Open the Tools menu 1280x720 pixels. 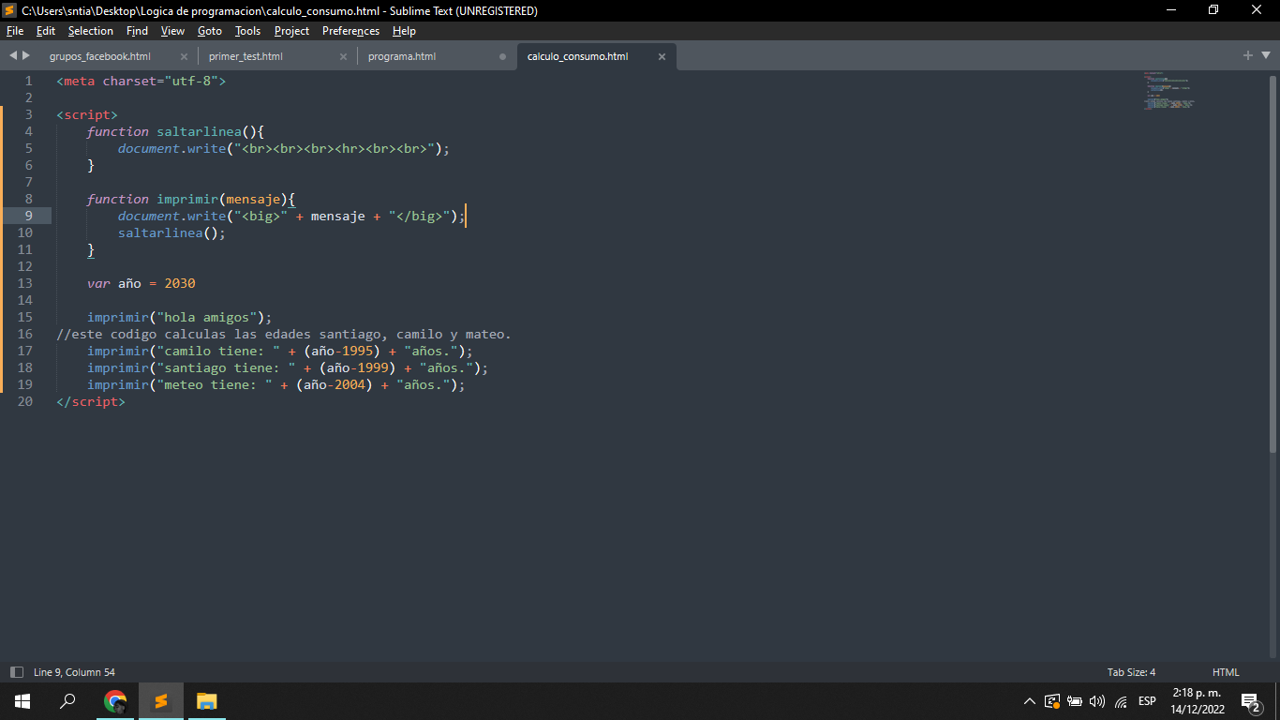247,31
